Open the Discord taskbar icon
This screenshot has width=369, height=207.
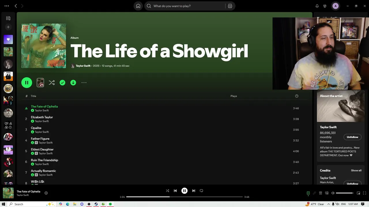coord(82,204)
